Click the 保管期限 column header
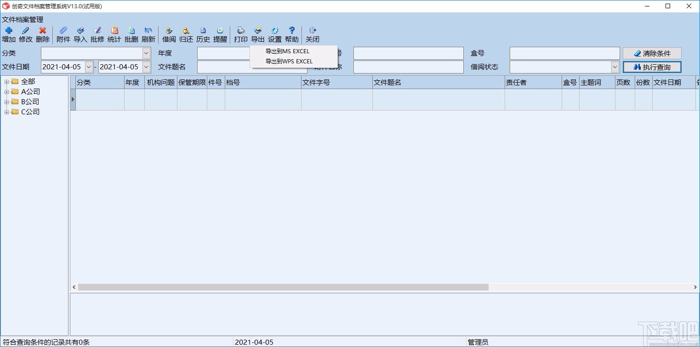700x347 pixels. tap(192, 83)
